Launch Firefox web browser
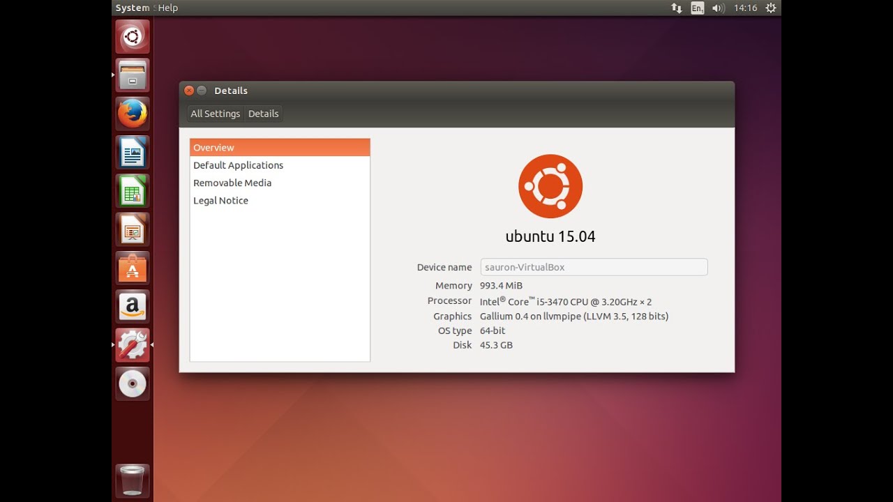Image resolution: width=893 pixels, height=502 pixels. pyautogui.click(x=133, y=114)
